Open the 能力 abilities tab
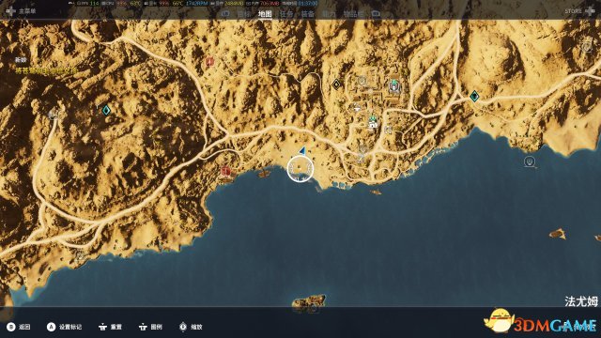The image size is (601, 338). (x=329, y=14)
